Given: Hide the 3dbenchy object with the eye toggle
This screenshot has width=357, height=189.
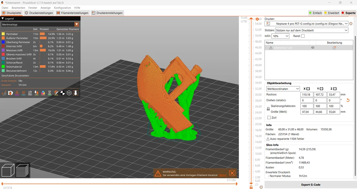Looking at the screenshot, I should [313, 47].
